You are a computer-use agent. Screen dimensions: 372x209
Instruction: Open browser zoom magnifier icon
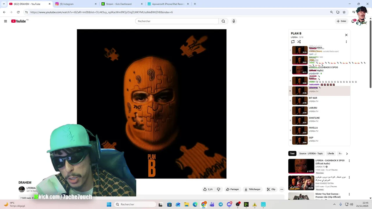332,12
